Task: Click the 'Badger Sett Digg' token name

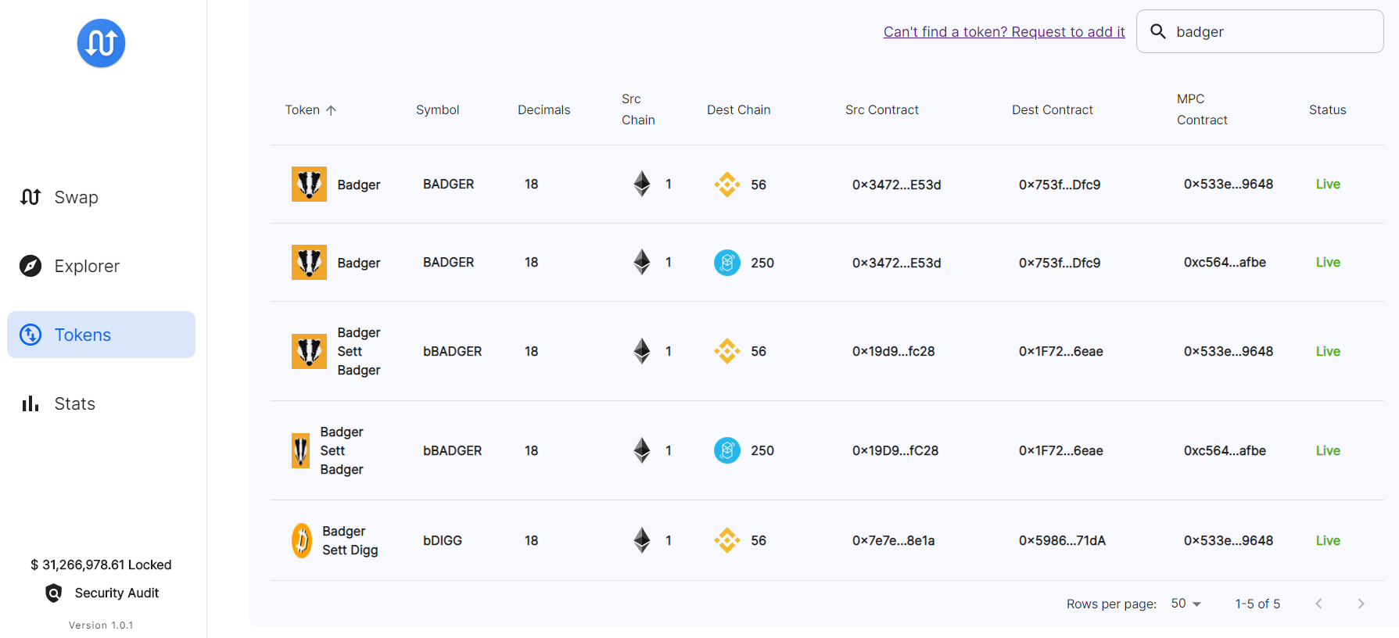Action: tap(350, 540)
